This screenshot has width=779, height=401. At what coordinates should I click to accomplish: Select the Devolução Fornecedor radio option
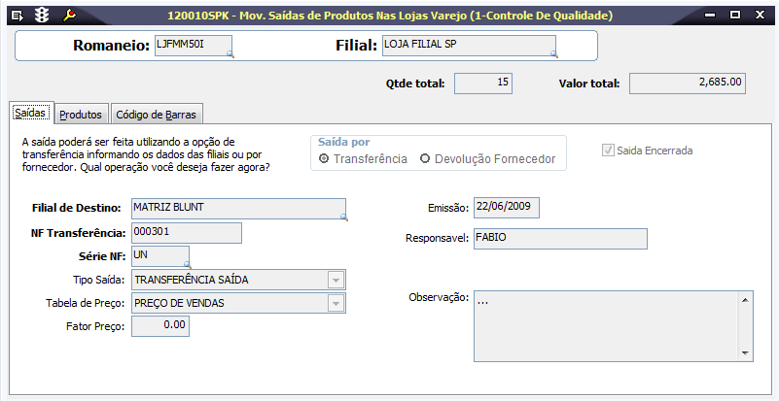(x=425, y=158)
